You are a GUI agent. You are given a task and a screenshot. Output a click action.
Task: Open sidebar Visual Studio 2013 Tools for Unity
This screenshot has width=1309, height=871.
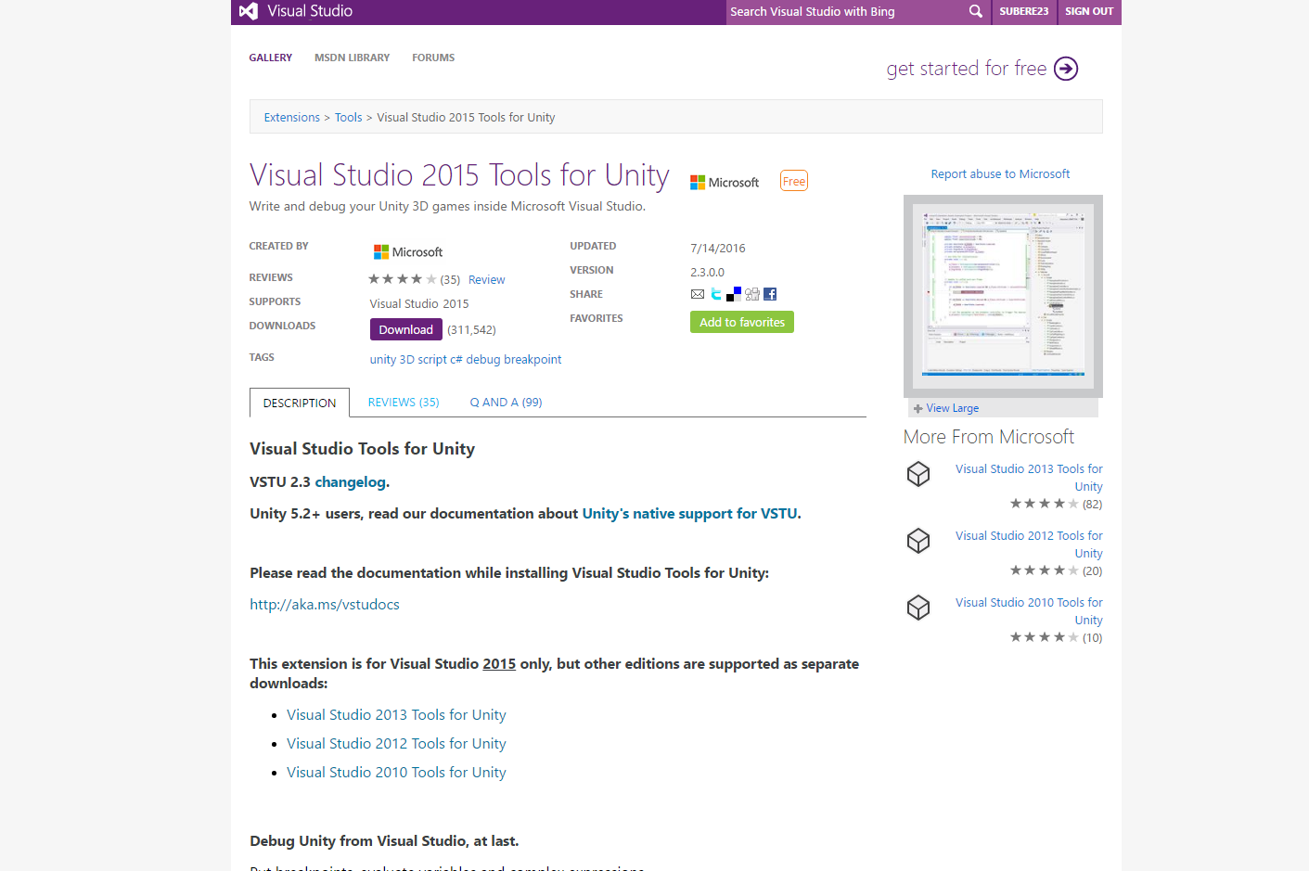coord(1029,478)
